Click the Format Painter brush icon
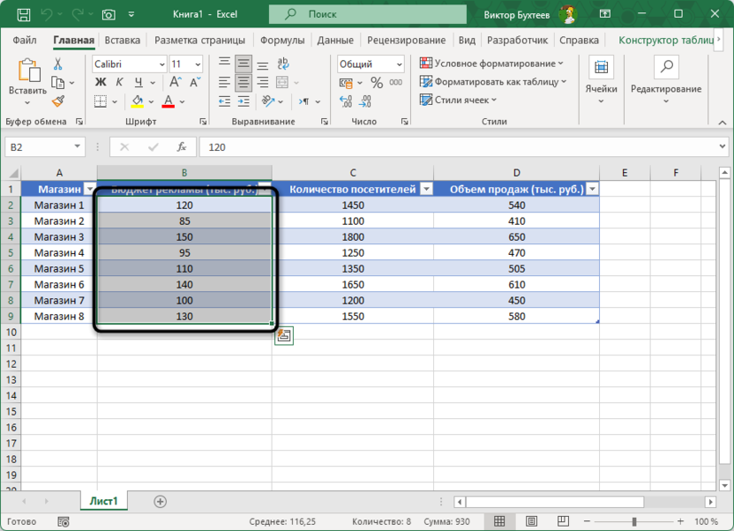Image resolution: width=734 pixels, height=531 pixels. point(58,101)
